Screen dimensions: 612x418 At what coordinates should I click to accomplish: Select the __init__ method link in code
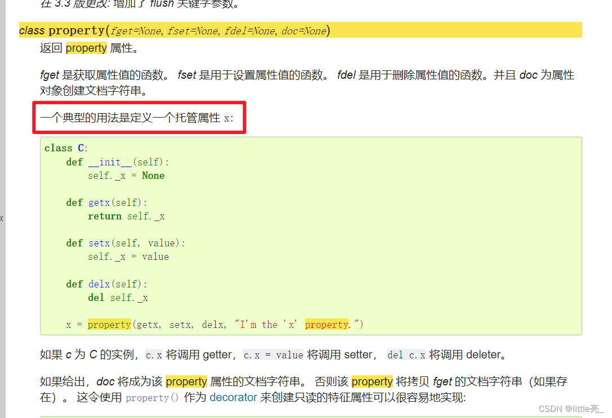111,161
